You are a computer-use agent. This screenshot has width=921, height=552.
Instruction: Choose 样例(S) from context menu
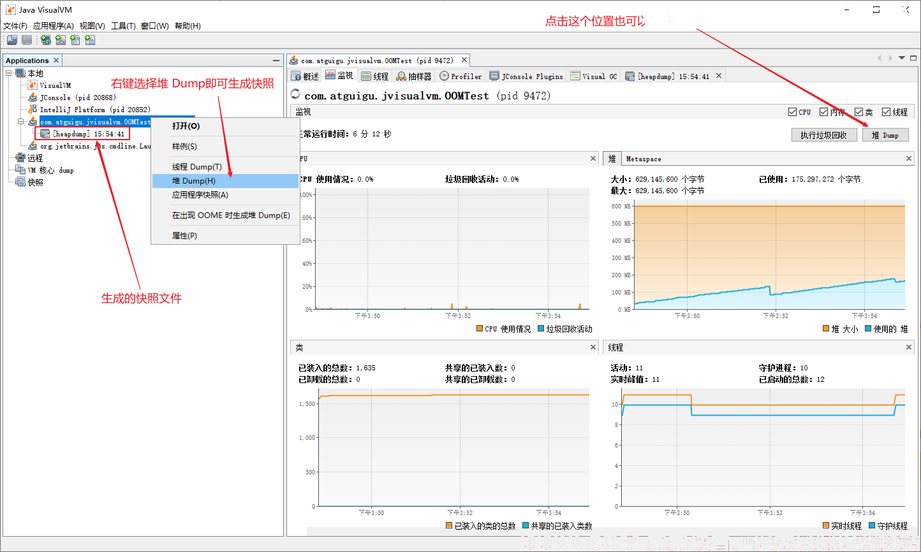click(x=225, y=147)
